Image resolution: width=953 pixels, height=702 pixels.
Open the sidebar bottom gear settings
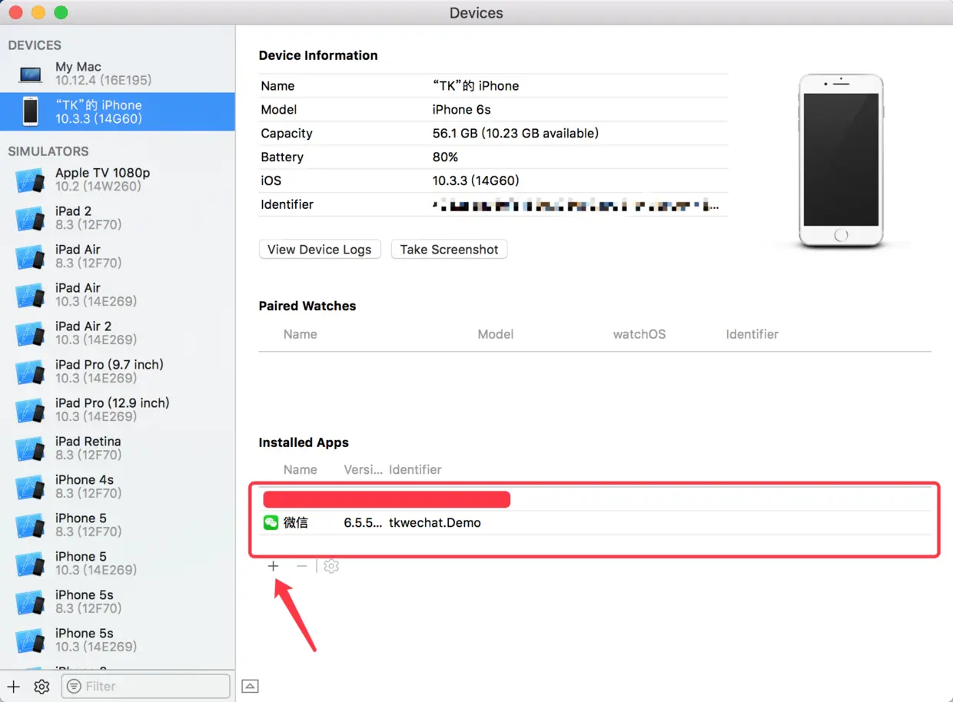point(42,686)
